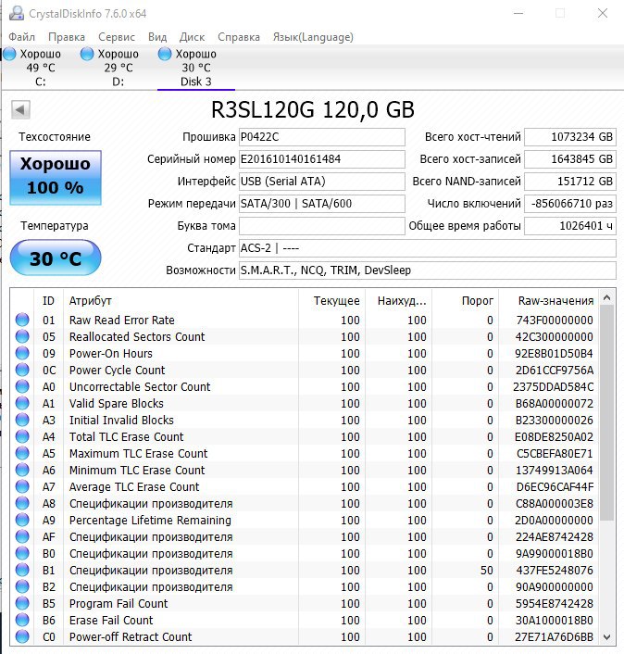Screen dimensions: 624x654
Task: Click the raw value 437FE5248076
Action: pyautogui.click(x=555, y=570)
